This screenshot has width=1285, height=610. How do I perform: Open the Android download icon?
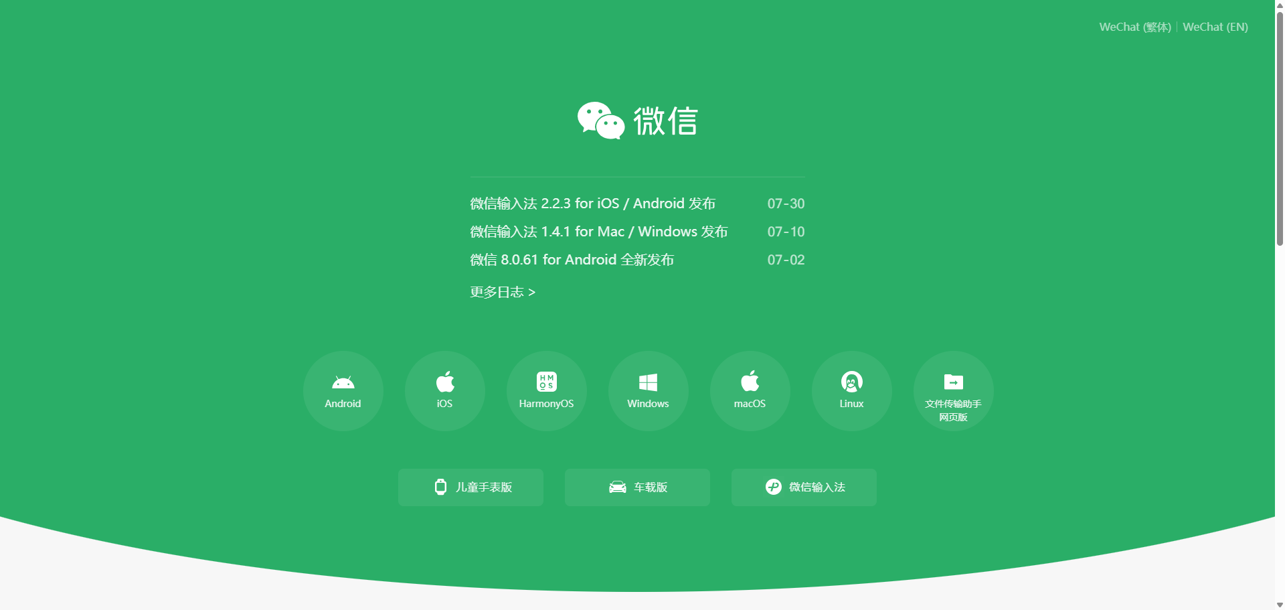[x=343, y=391]
